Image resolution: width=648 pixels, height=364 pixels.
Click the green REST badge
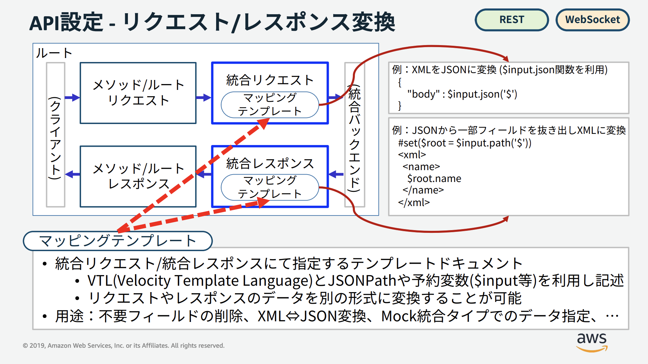point(511,20)
